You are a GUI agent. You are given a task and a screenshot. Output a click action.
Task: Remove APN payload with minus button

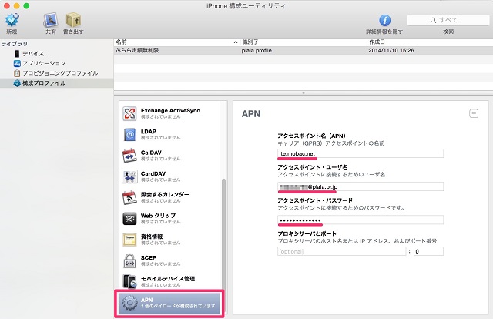pyautogui.click(x=474, y=113)
